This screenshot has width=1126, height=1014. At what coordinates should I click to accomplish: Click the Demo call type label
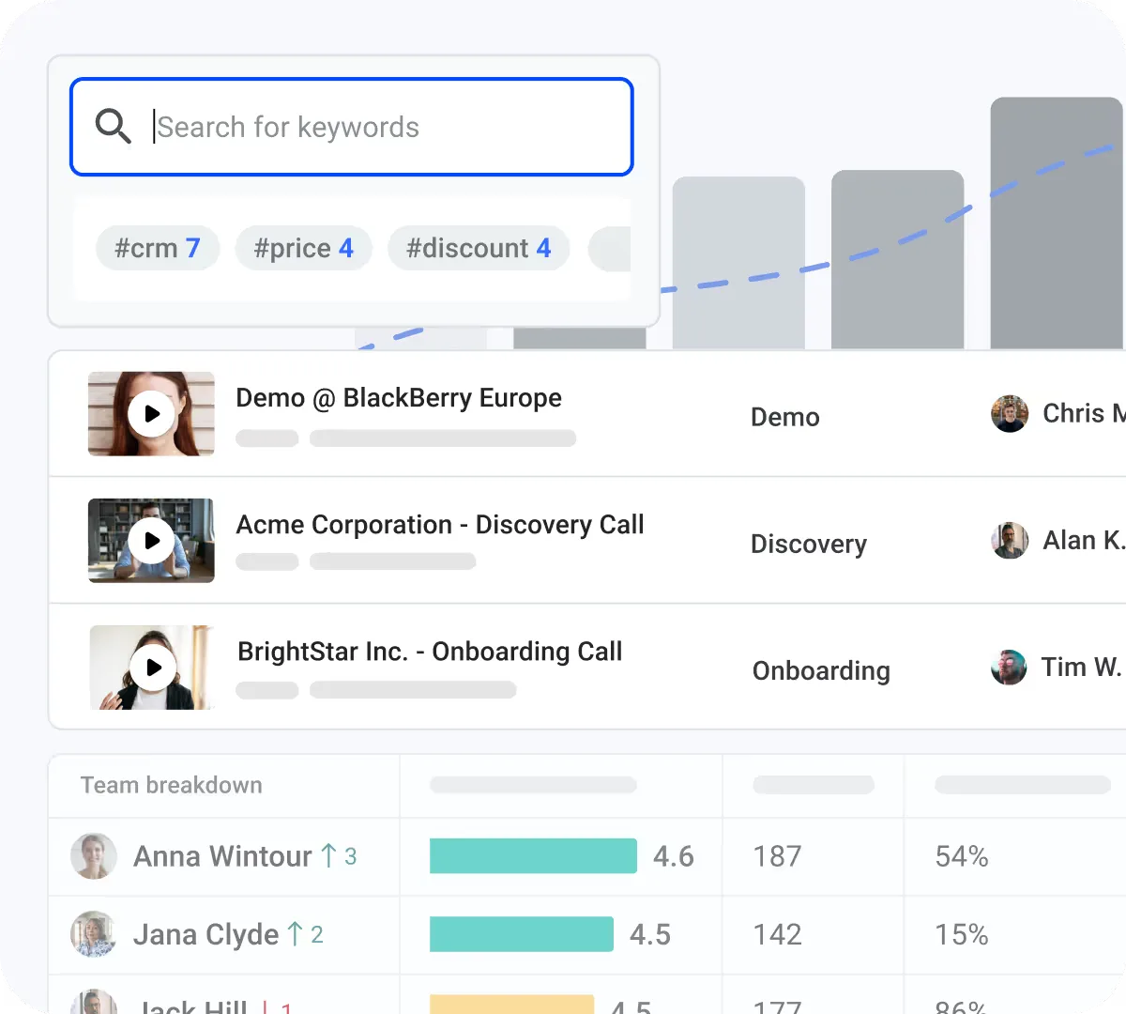(x=785, y=417)
